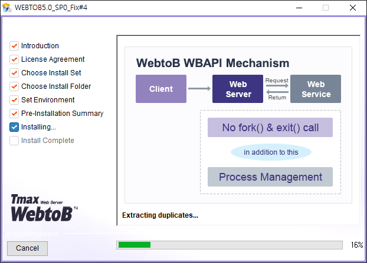Click the 'Set Environment' step label
367x263 pixels.
pyautogui.click(x=48, y=100)
